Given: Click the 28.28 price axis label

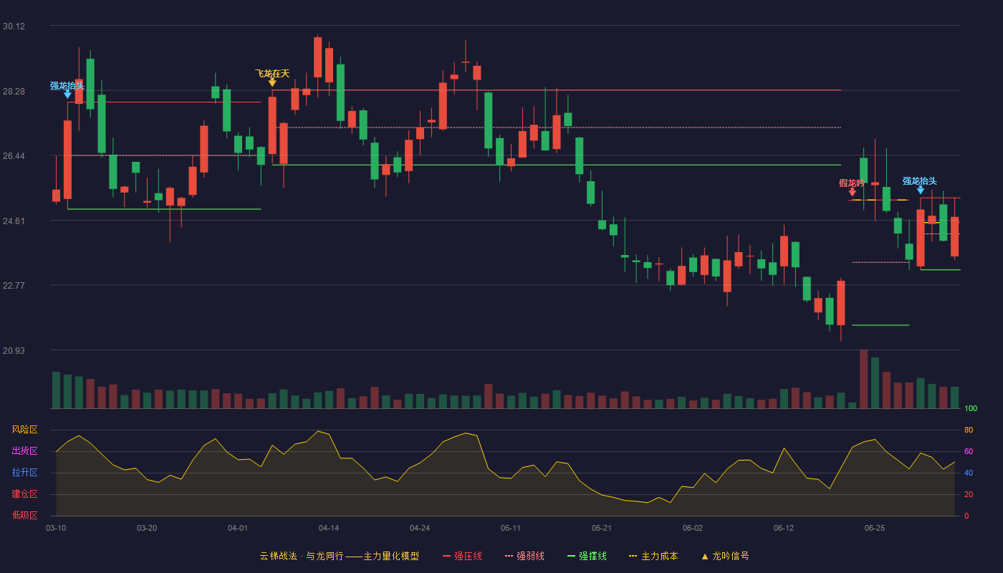Looking at the screenshot, I should [14, 91].
